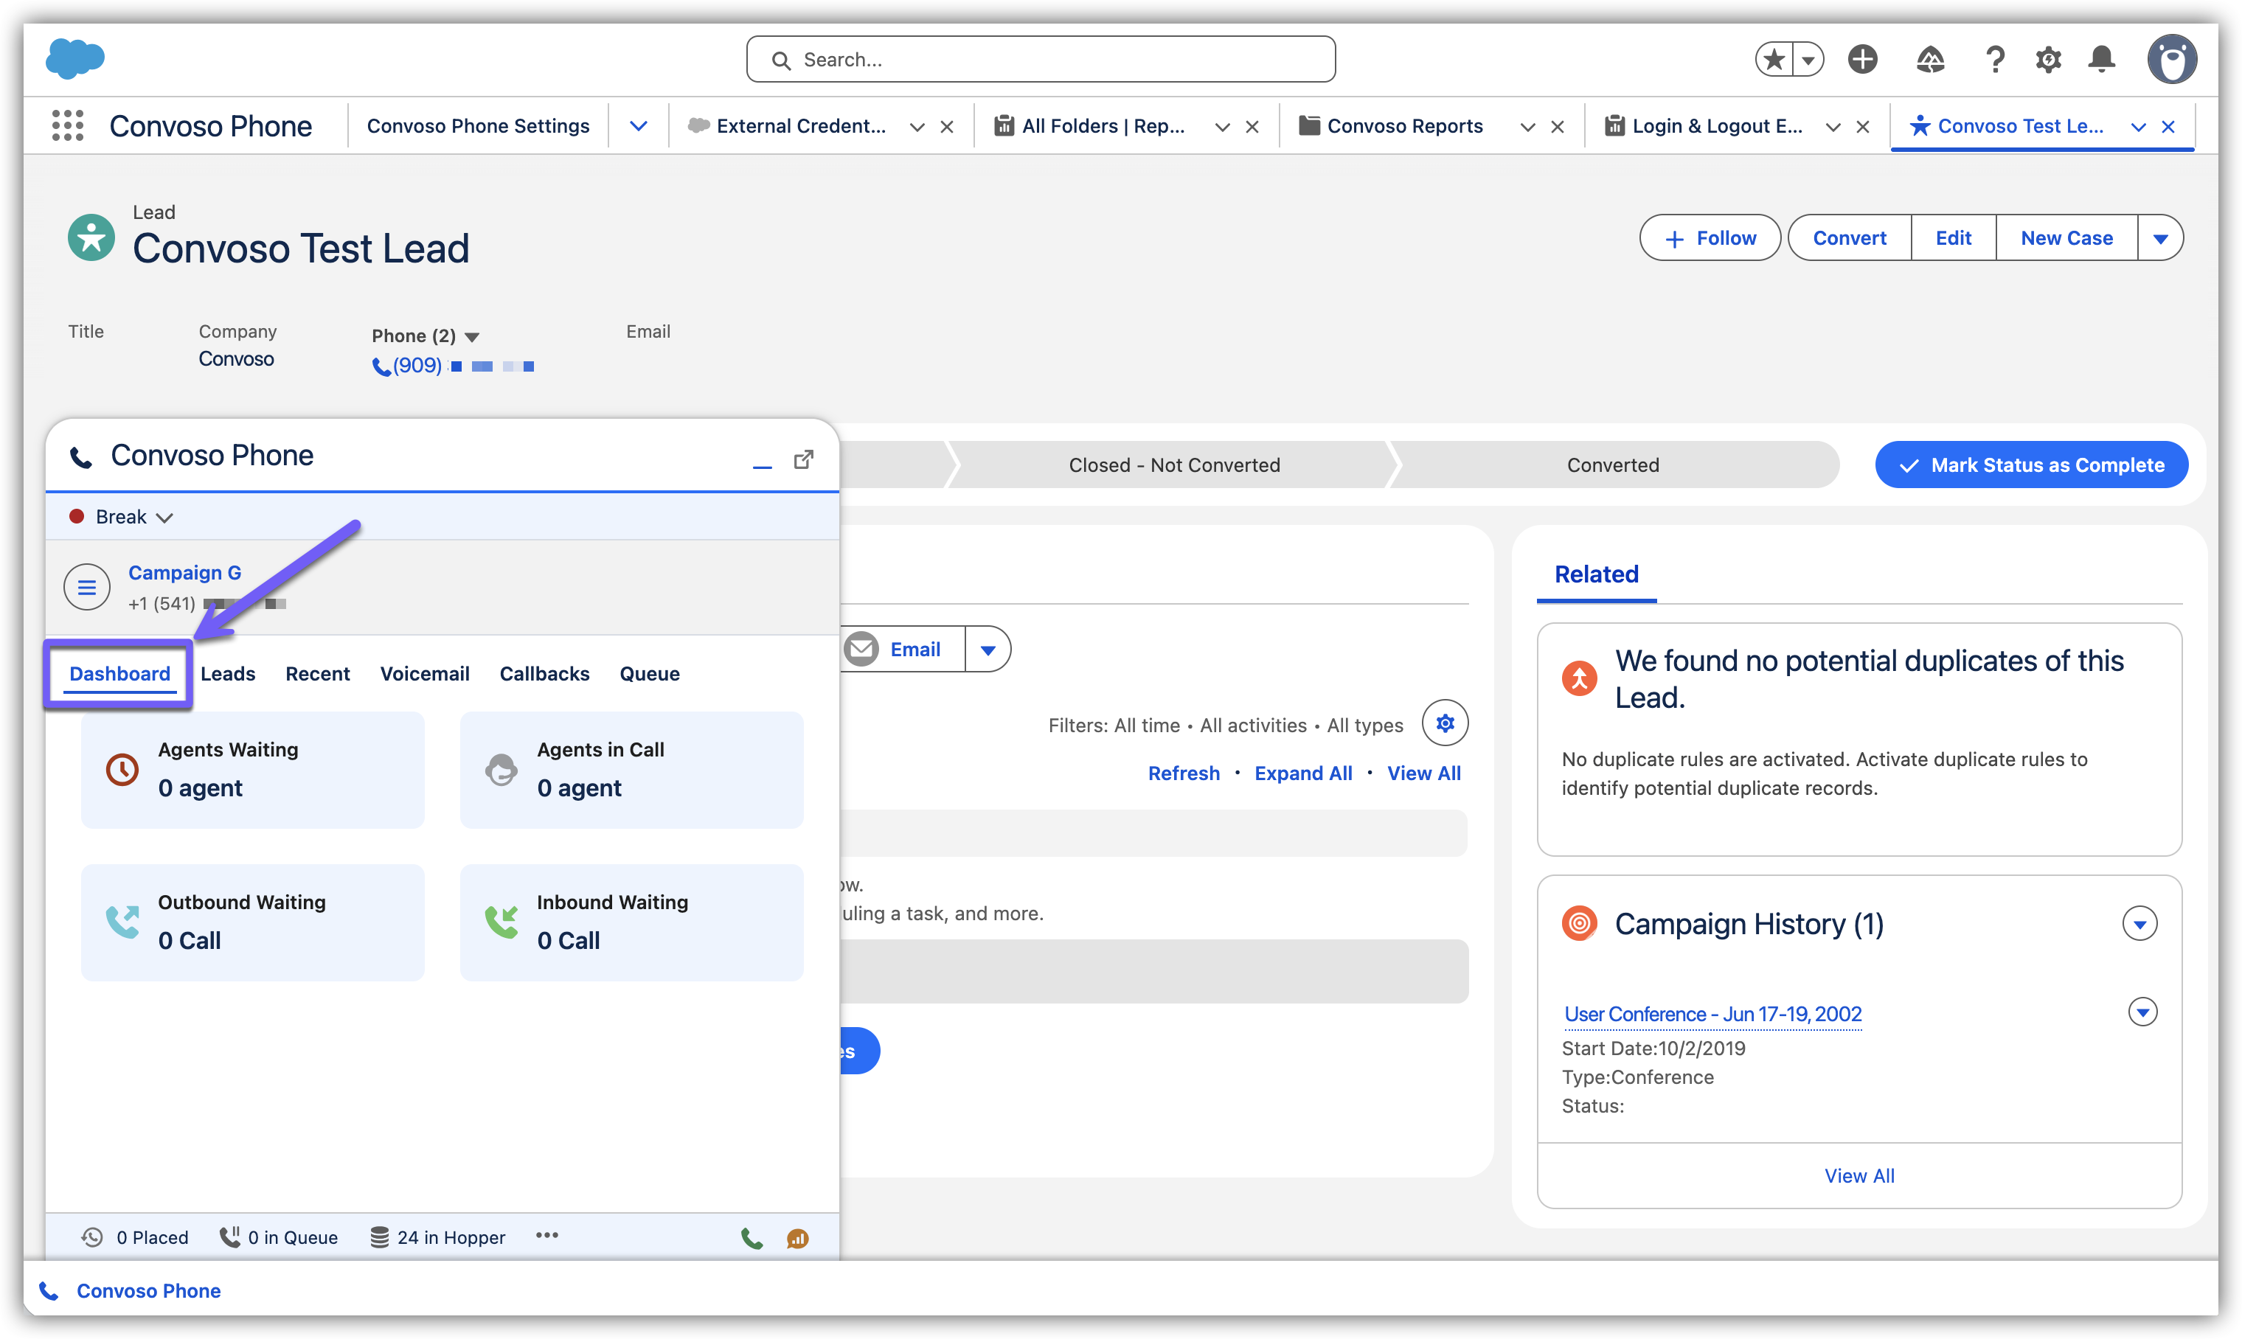This screenshot has width=2242, height=1339.
Task: Click the pop-out softphone window icon
Action: click(803, 460)
